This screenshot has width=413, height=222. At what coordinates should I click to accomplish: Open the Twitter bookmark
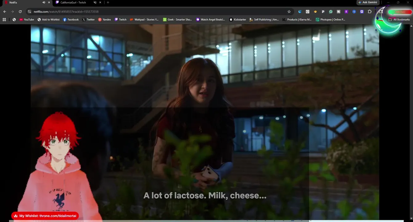pyautogui.click(x=89, y=19)
